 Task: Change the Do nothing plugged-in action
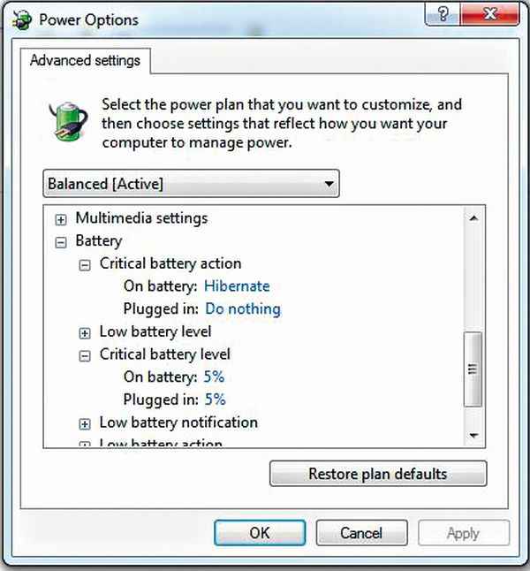243,308
